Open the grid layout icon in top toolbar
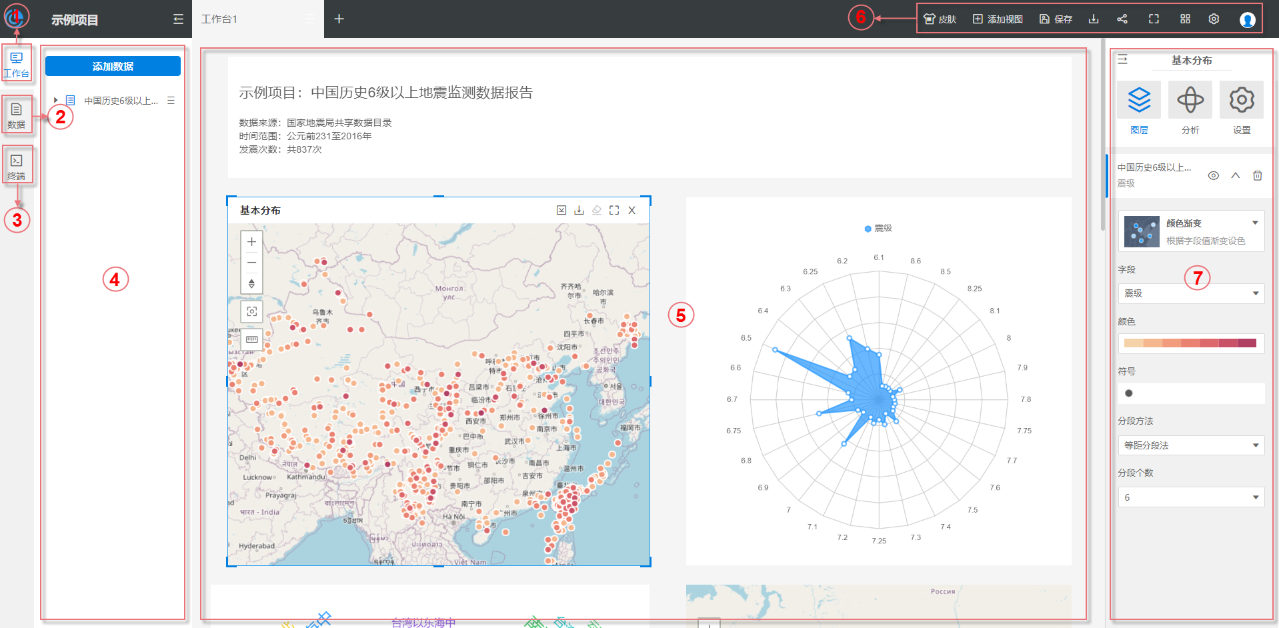Image resolution: width=1279 pixels, height=628 pixels. pyautogui.click(x=1185, y=19)
